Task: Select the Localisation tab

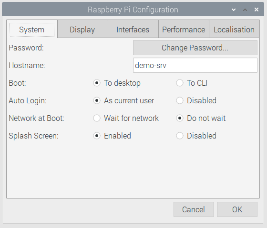Action: pos(234,30)
